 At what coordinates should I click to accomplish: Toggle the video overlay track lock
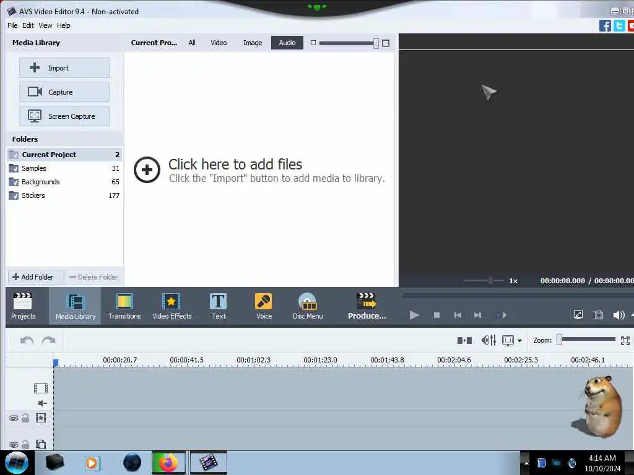pyautogui.click(x=25, y=444)
